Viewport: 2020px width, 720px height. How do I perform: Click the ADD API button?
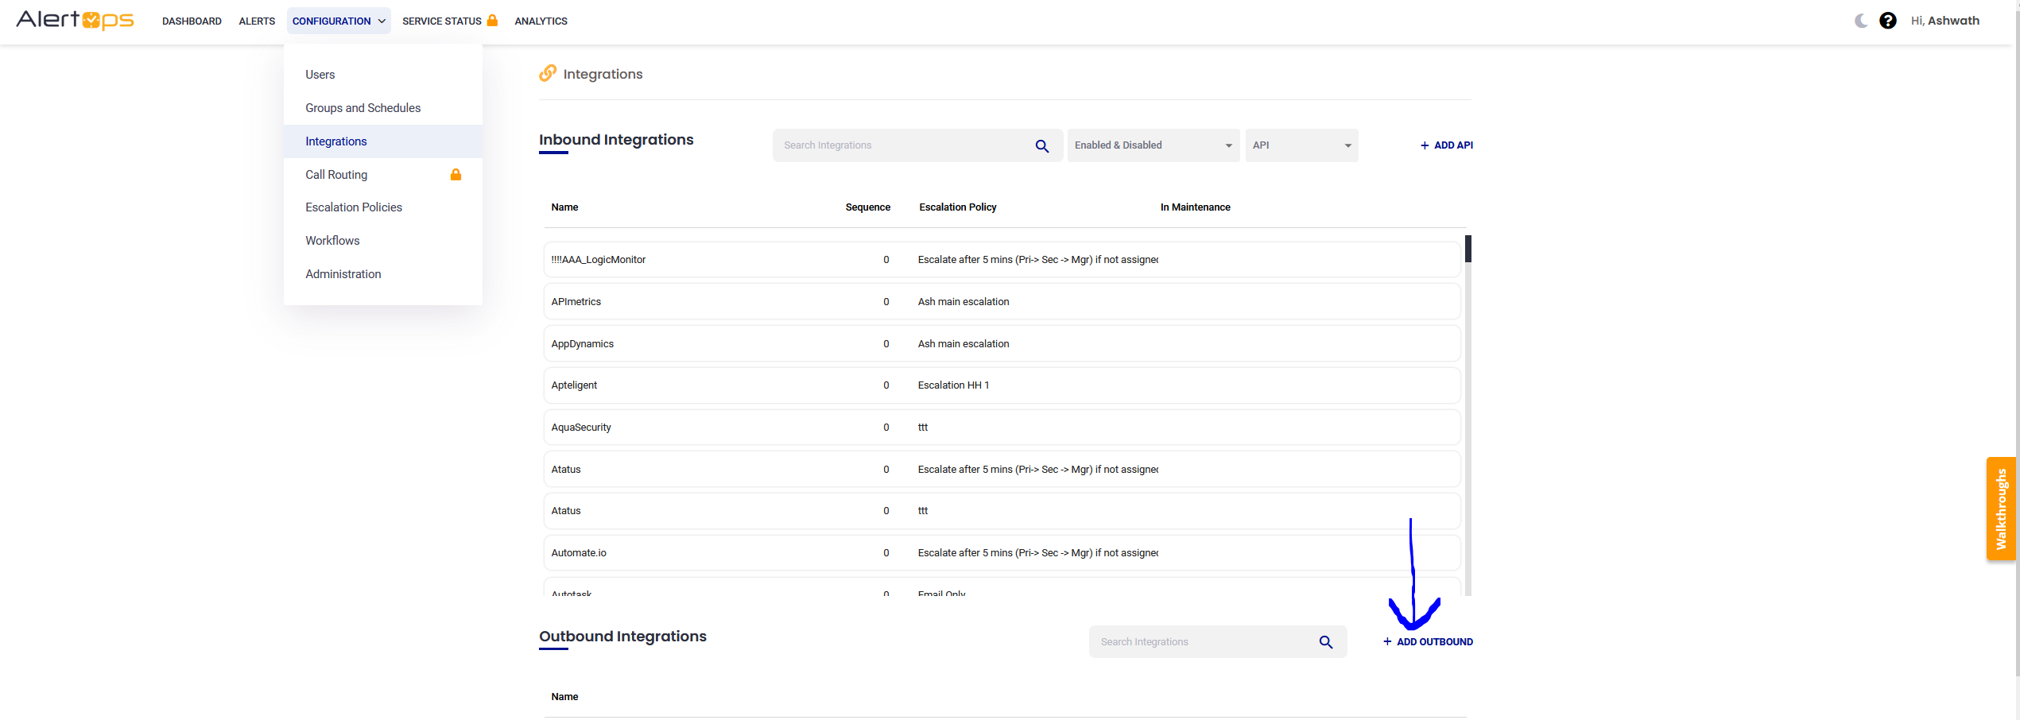tap(1447, 145)
